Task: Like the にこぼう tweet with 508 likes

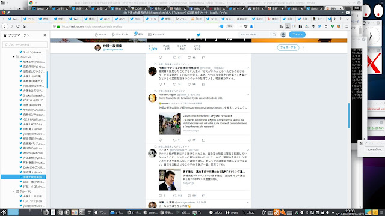Action: tap(189, 196)
